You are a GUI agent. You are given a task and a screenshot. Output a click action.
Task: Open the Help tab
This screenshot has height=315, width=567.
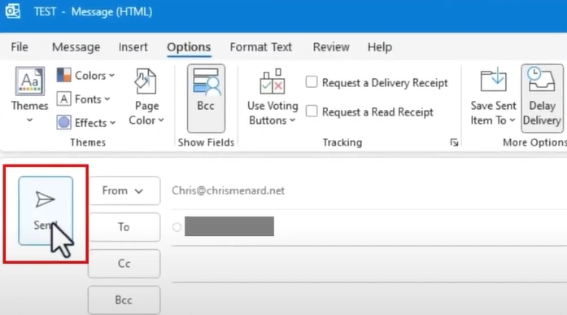coord(380,47)
